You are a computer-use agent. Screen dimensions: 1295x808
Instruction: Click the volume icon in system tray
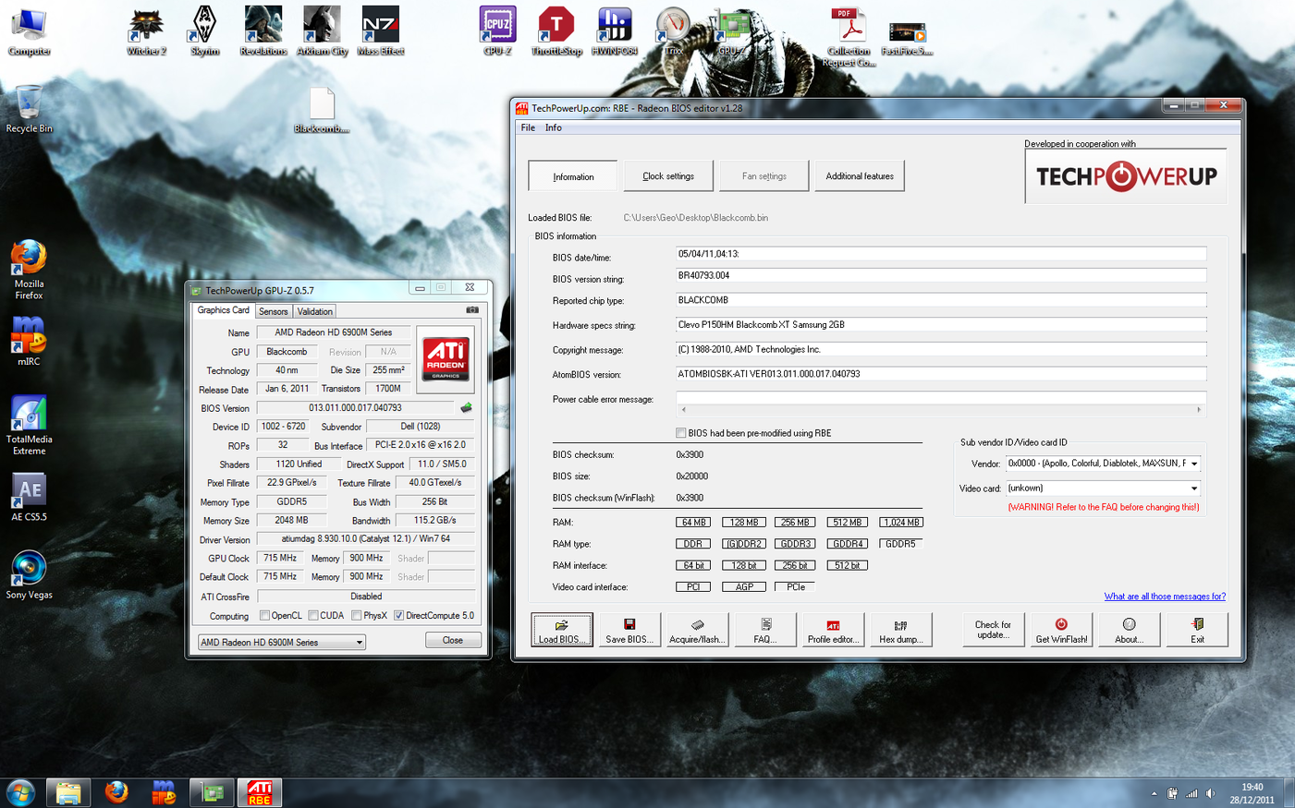pos(1210,793)
